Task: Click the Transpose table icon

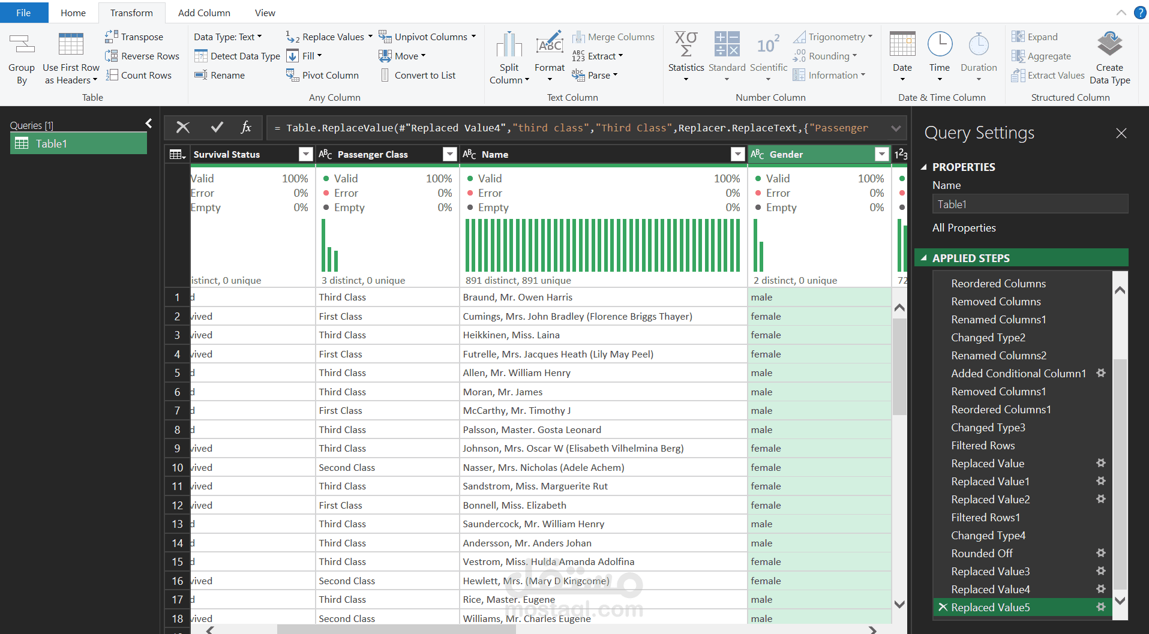Action: [x=111, y=37]
